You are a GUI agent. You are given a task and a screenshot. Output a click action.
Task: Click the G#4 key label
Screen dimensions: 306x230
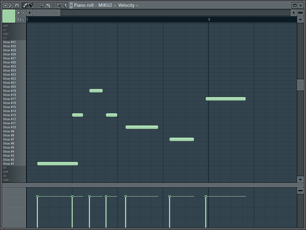pos(6,180)
